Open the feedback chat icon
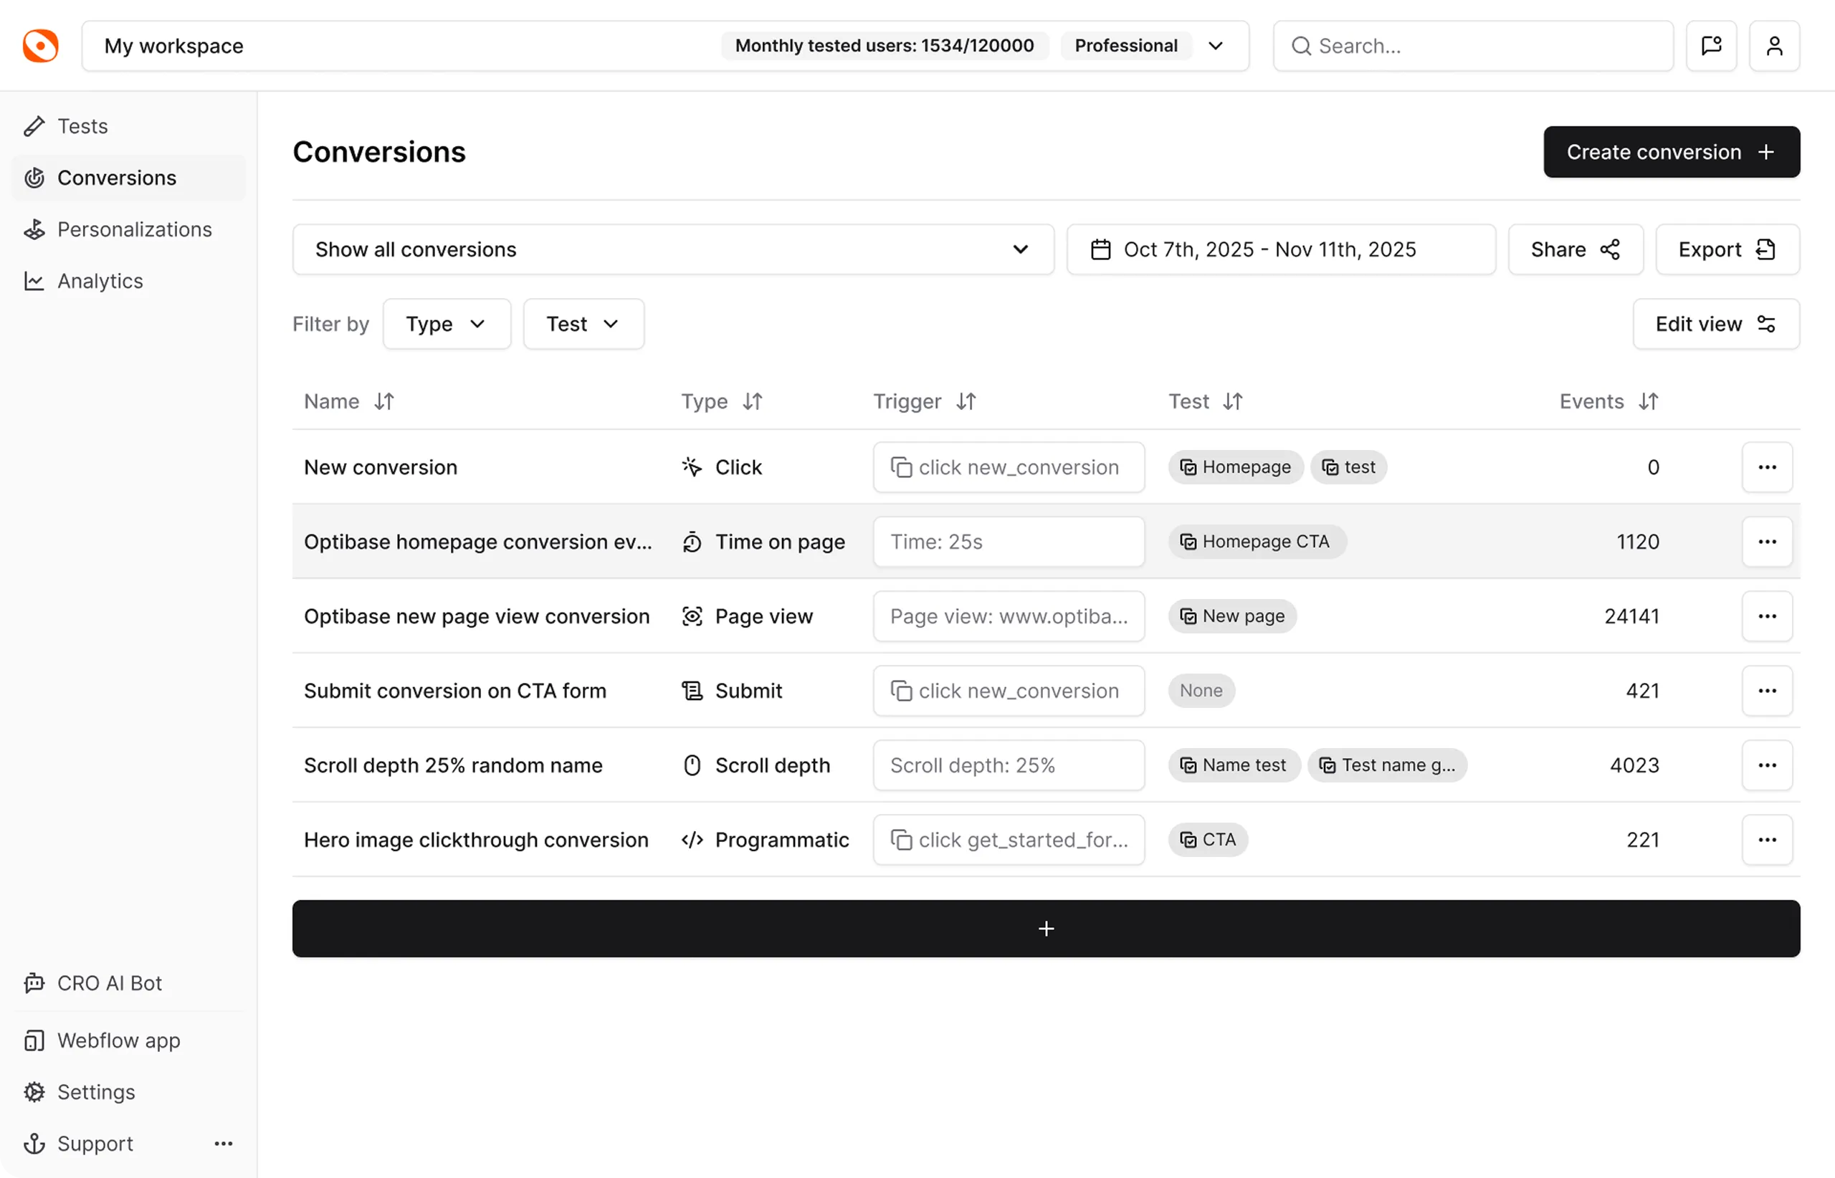 (x=1711, y=46)
